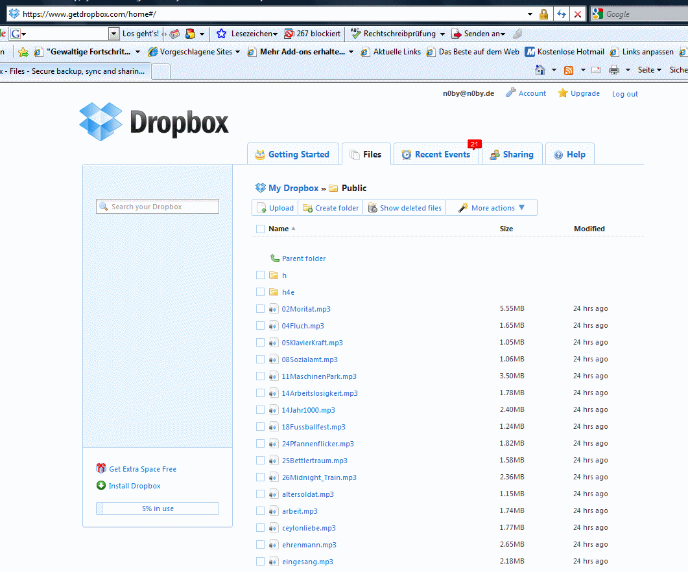The height and width of the screenshot is (572, 688).
Task: Select checkbox for eingesang.mp3
Action: (x=260, y=562)
